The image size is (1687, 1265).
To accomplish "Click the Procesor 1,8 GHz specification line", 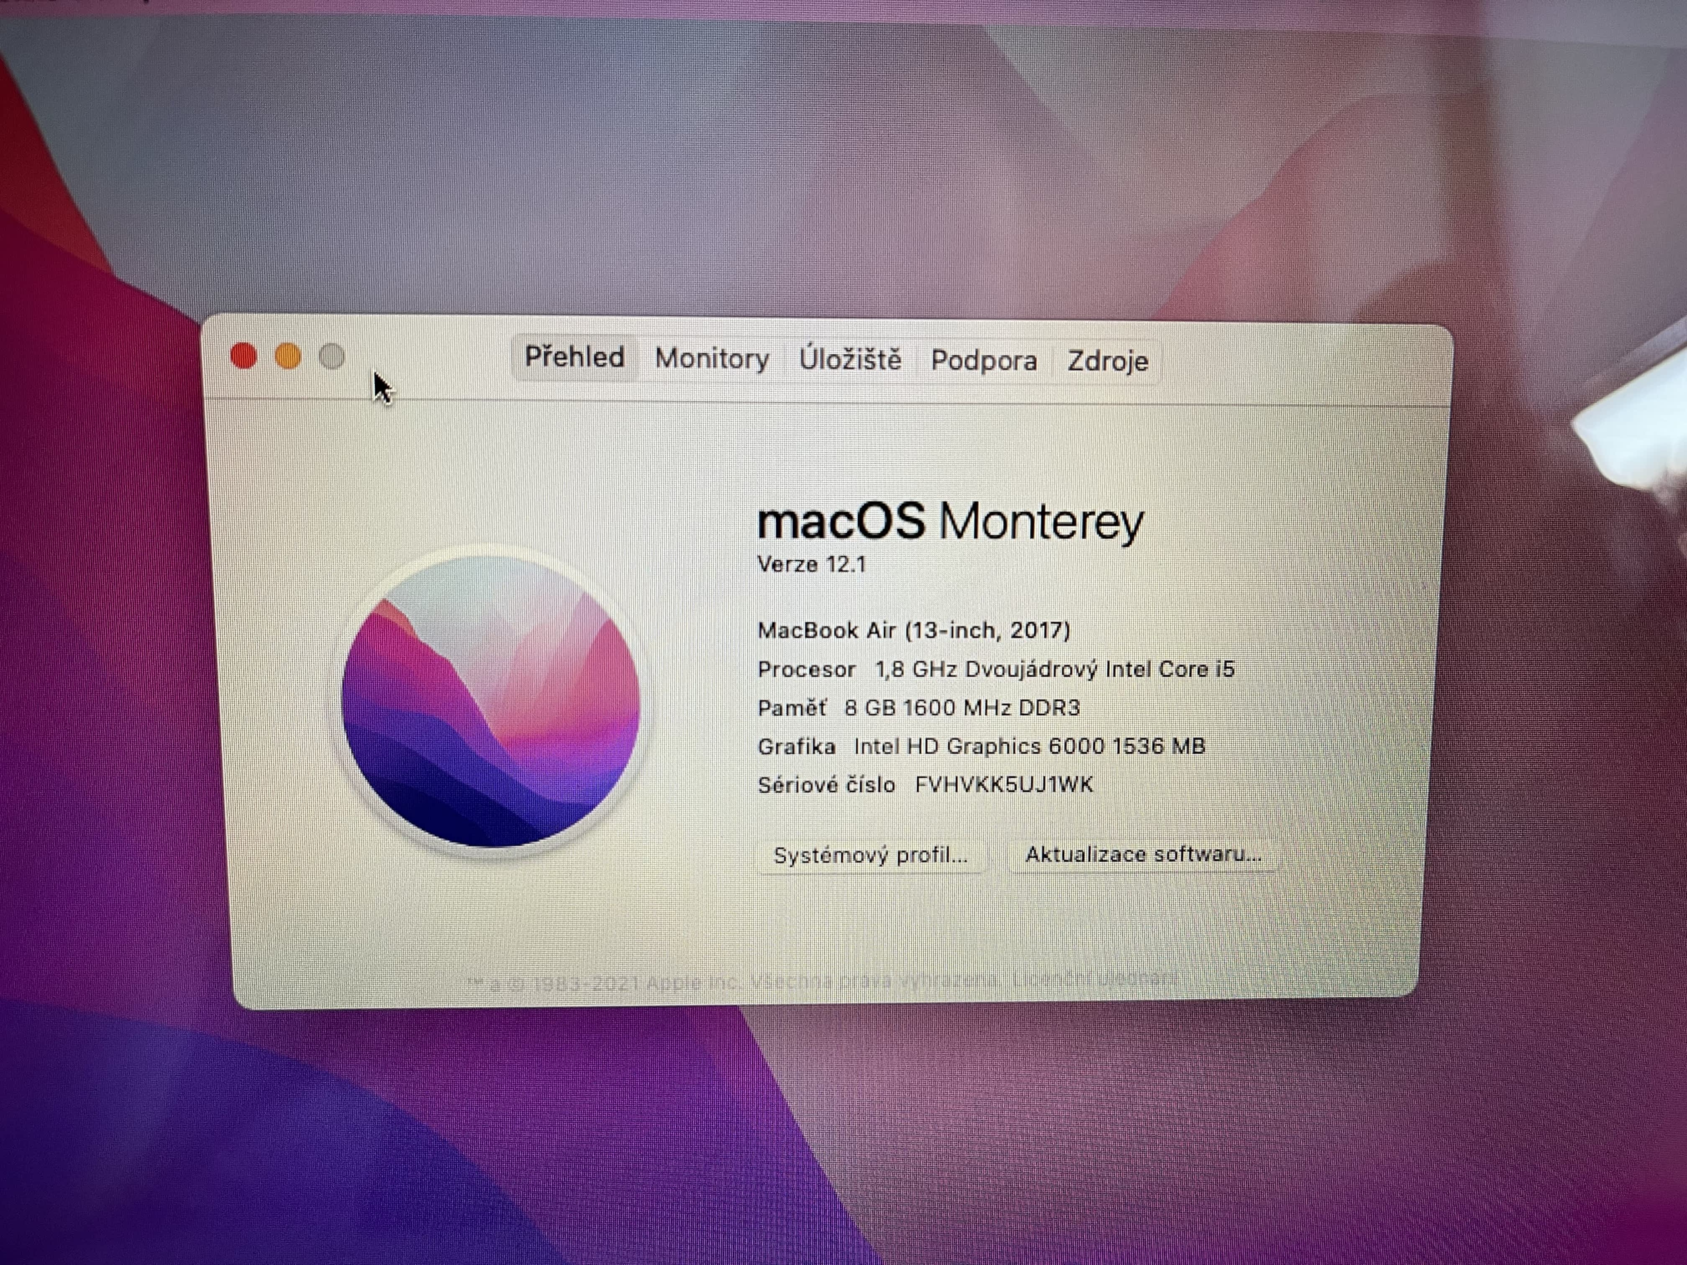I will pyautogui.click(x=995, y=669).
